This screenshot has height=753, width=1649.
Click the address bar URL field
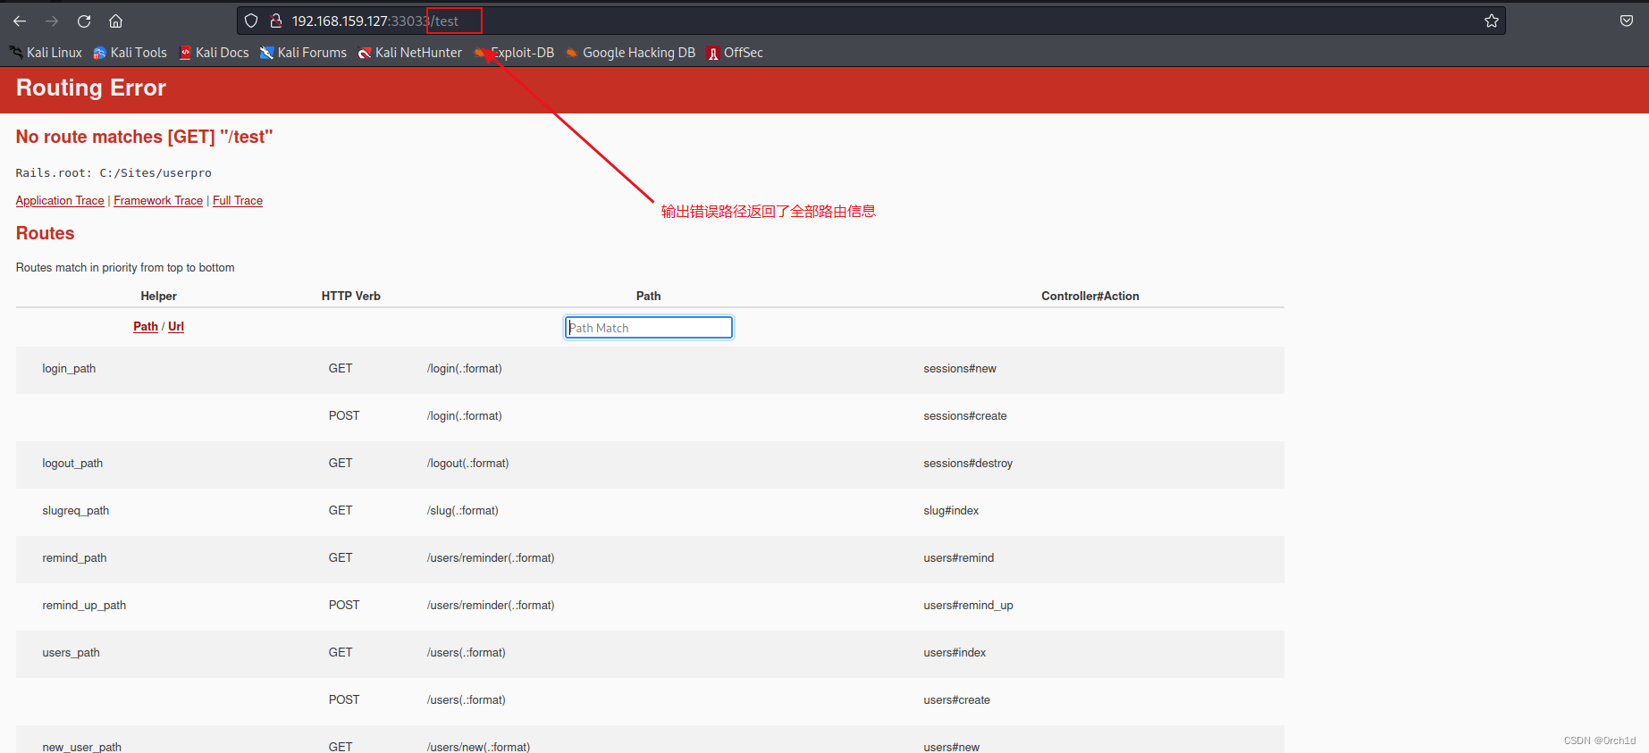coord(871,21)
